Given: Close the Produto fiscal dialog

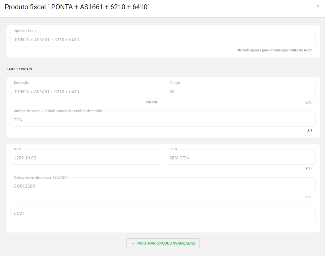Looking at the screenshot, I should [318, 6].
